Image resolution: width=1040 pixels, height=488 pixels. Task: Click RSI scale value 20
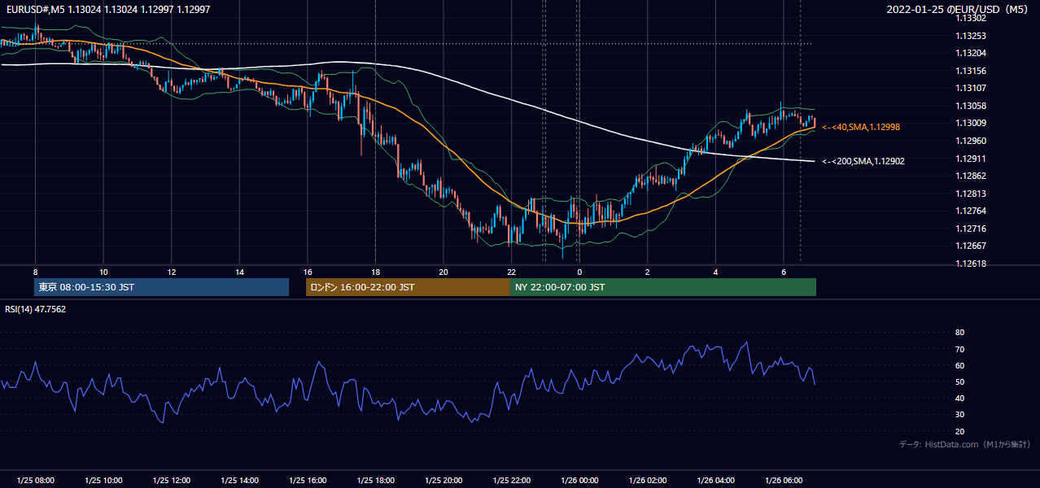coord(959,431)
